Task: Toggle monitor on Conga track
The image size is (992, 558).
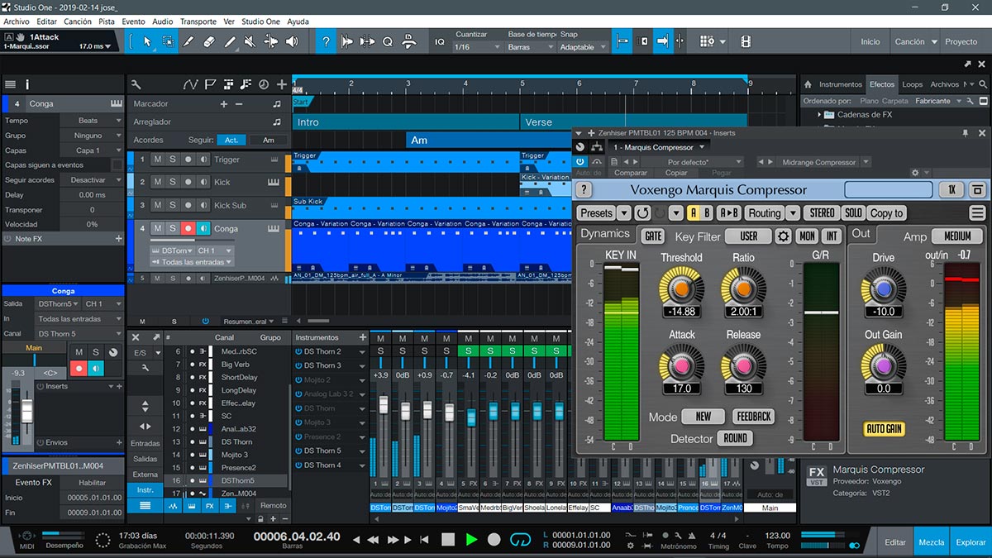Action: (203, 228)
